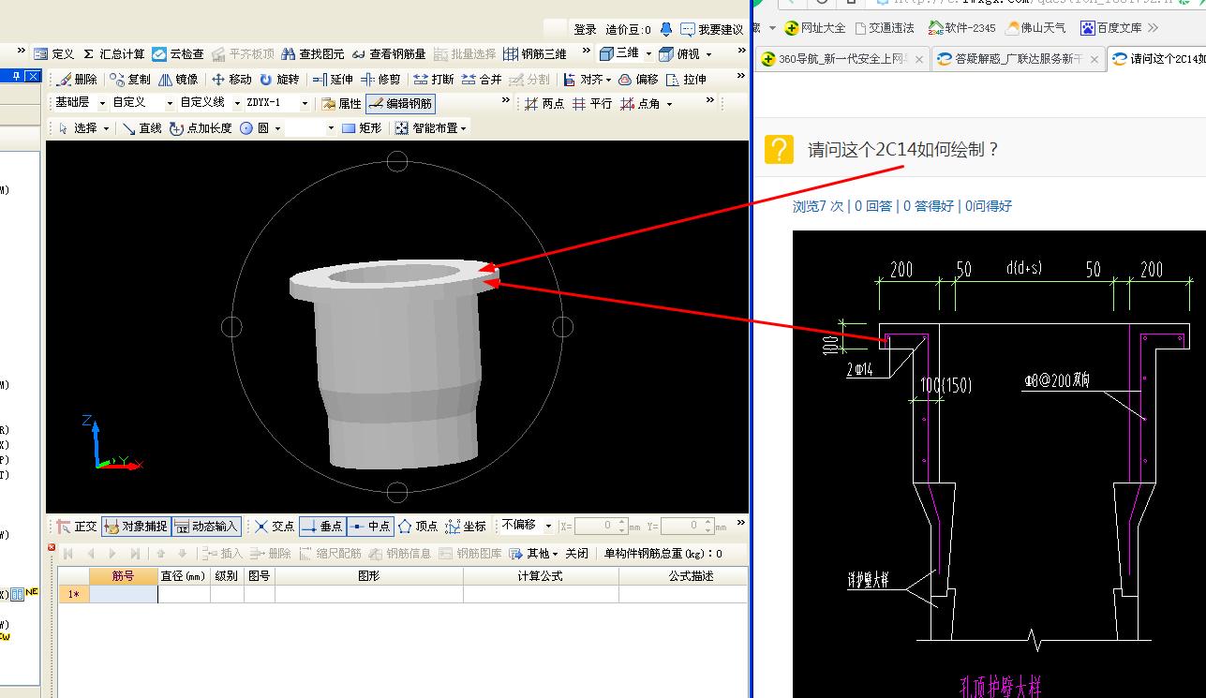Viewport: 1206px width, 698px height.
Task: Open 钢筋三维 rebar 3D view
Action: (535, 54)
